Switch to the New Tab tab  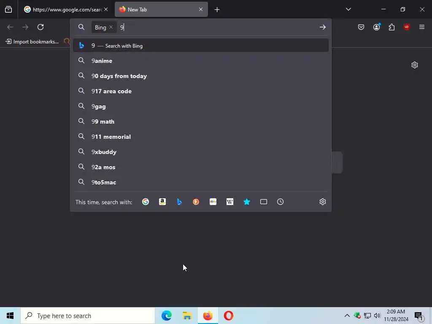[x=161, y=9]
